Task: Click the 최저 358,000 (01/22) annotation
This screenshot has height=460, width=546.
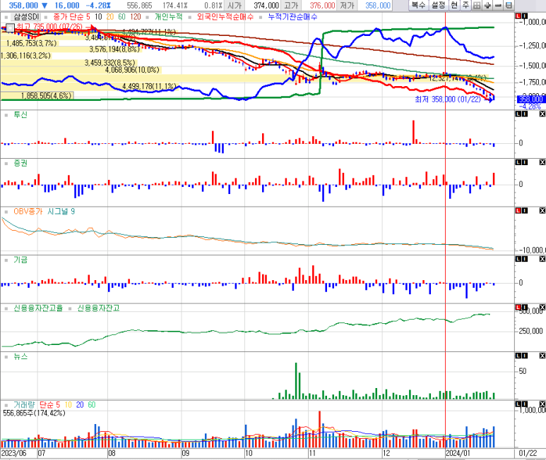Action: pos(448,99)
